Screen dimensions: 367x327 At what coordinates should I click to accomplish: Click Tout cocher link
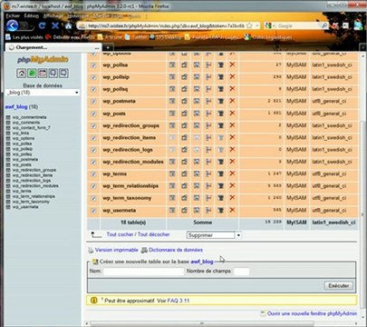point(120,234)
